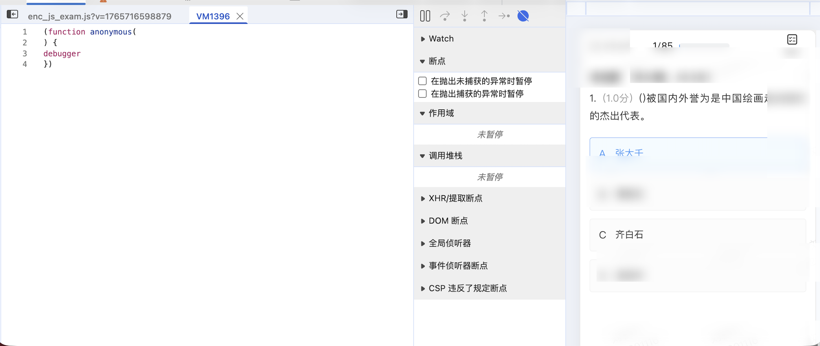The image size is (820, 346).
Task: Step over next function call
Action: [x=445, y=16]
